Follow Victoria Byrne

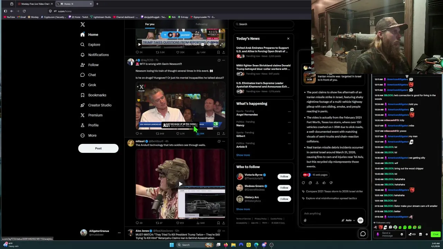[x=284, y=176]
